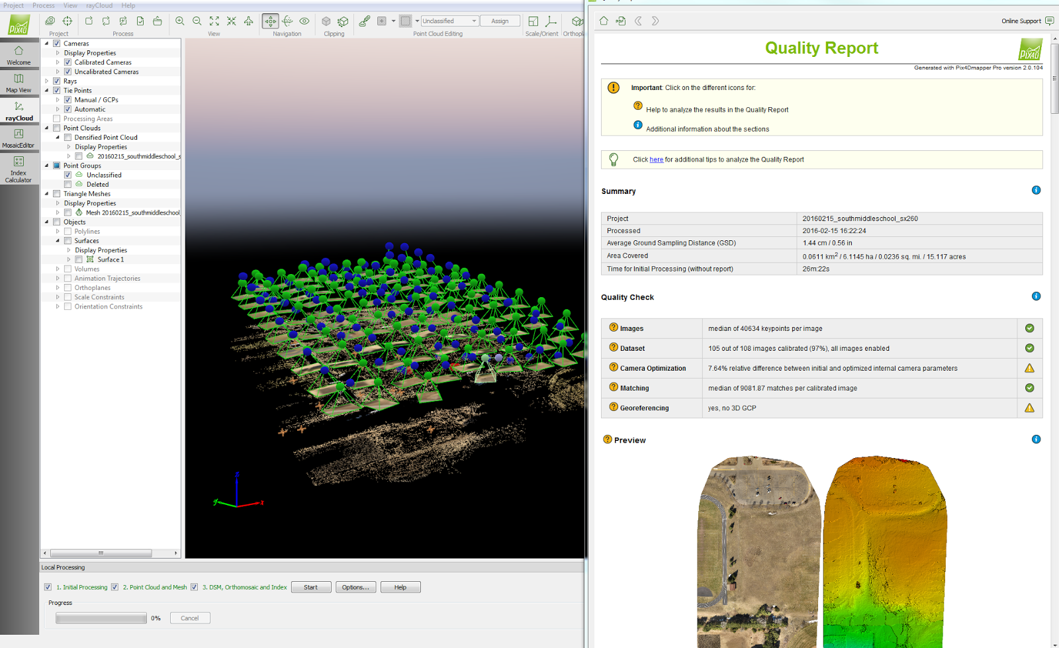Expand the Point Clouds tree node
Viewport: 1059px width, 648px height.
pyautogui.click(x=46, y=128)
